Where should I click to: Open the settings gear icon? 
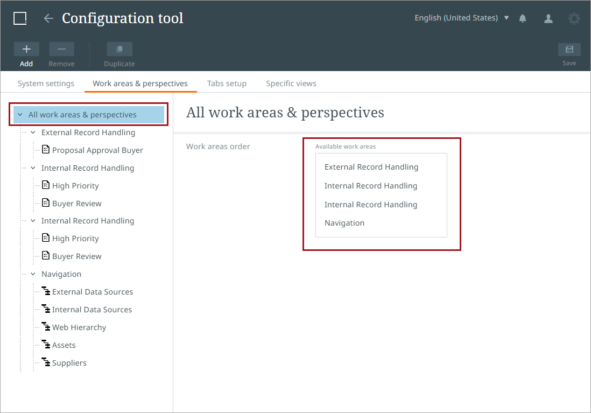tap(574, 18)
